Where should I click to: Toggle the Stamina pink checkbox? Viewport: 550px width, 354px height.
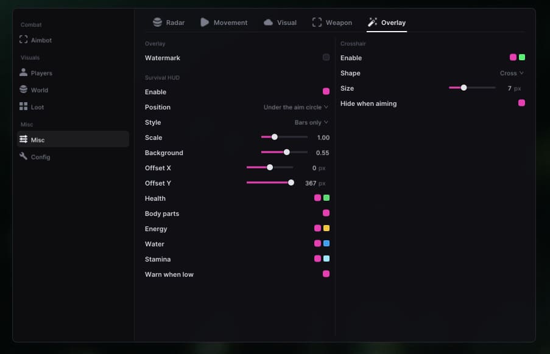point(317,259)
